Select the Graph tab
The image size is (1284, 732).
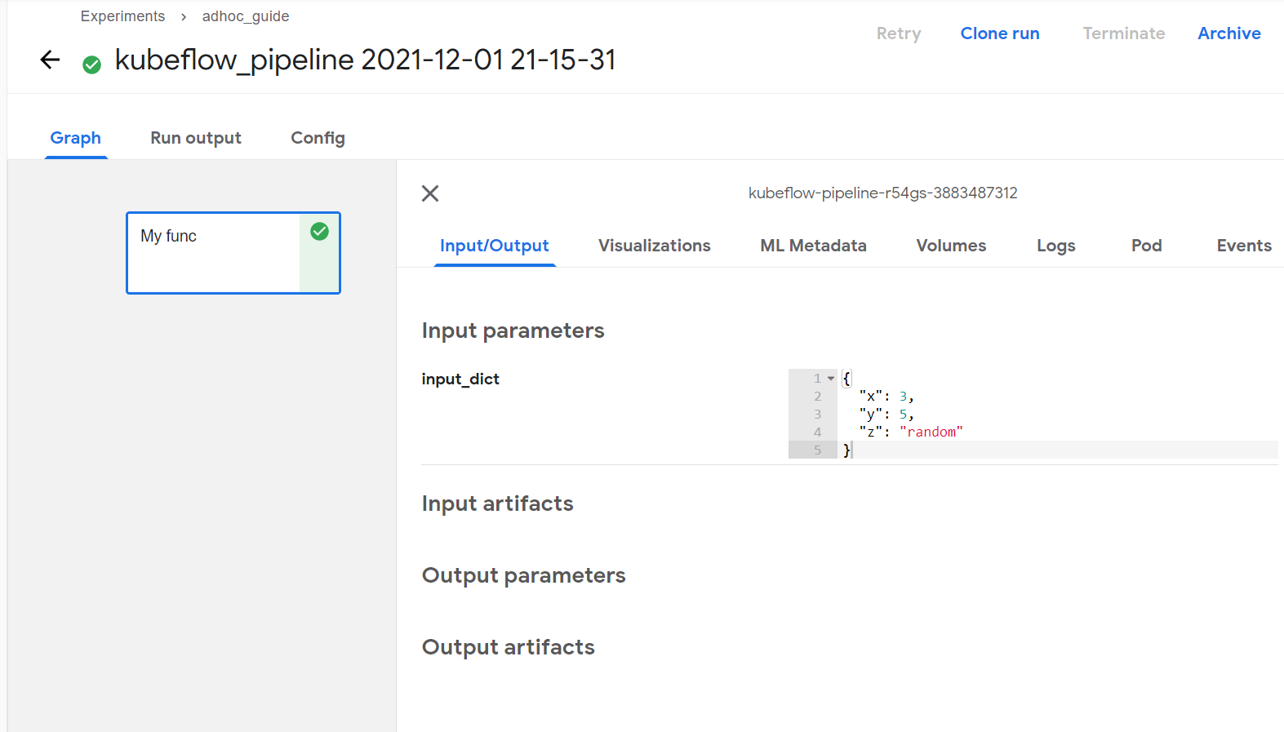[76, 138]
